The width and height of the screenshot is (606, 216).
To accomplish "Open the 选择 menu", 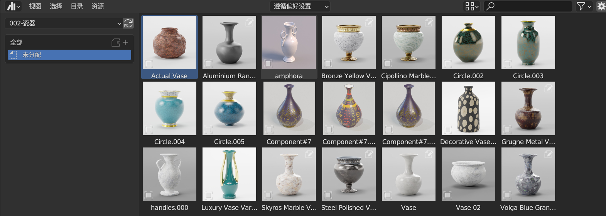I will click(56, 6).
